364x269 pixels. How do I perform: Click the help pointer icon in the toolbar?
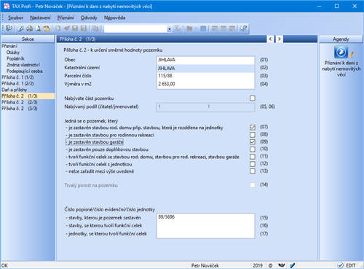(x=243, y=28)
